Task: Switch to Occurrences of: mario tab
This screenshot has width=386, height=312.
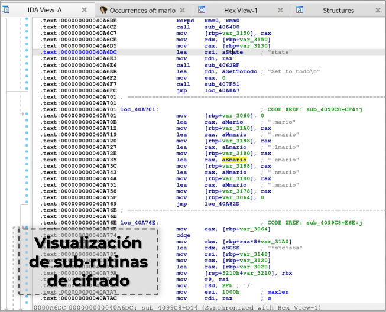Action: [x=141, y=10]
